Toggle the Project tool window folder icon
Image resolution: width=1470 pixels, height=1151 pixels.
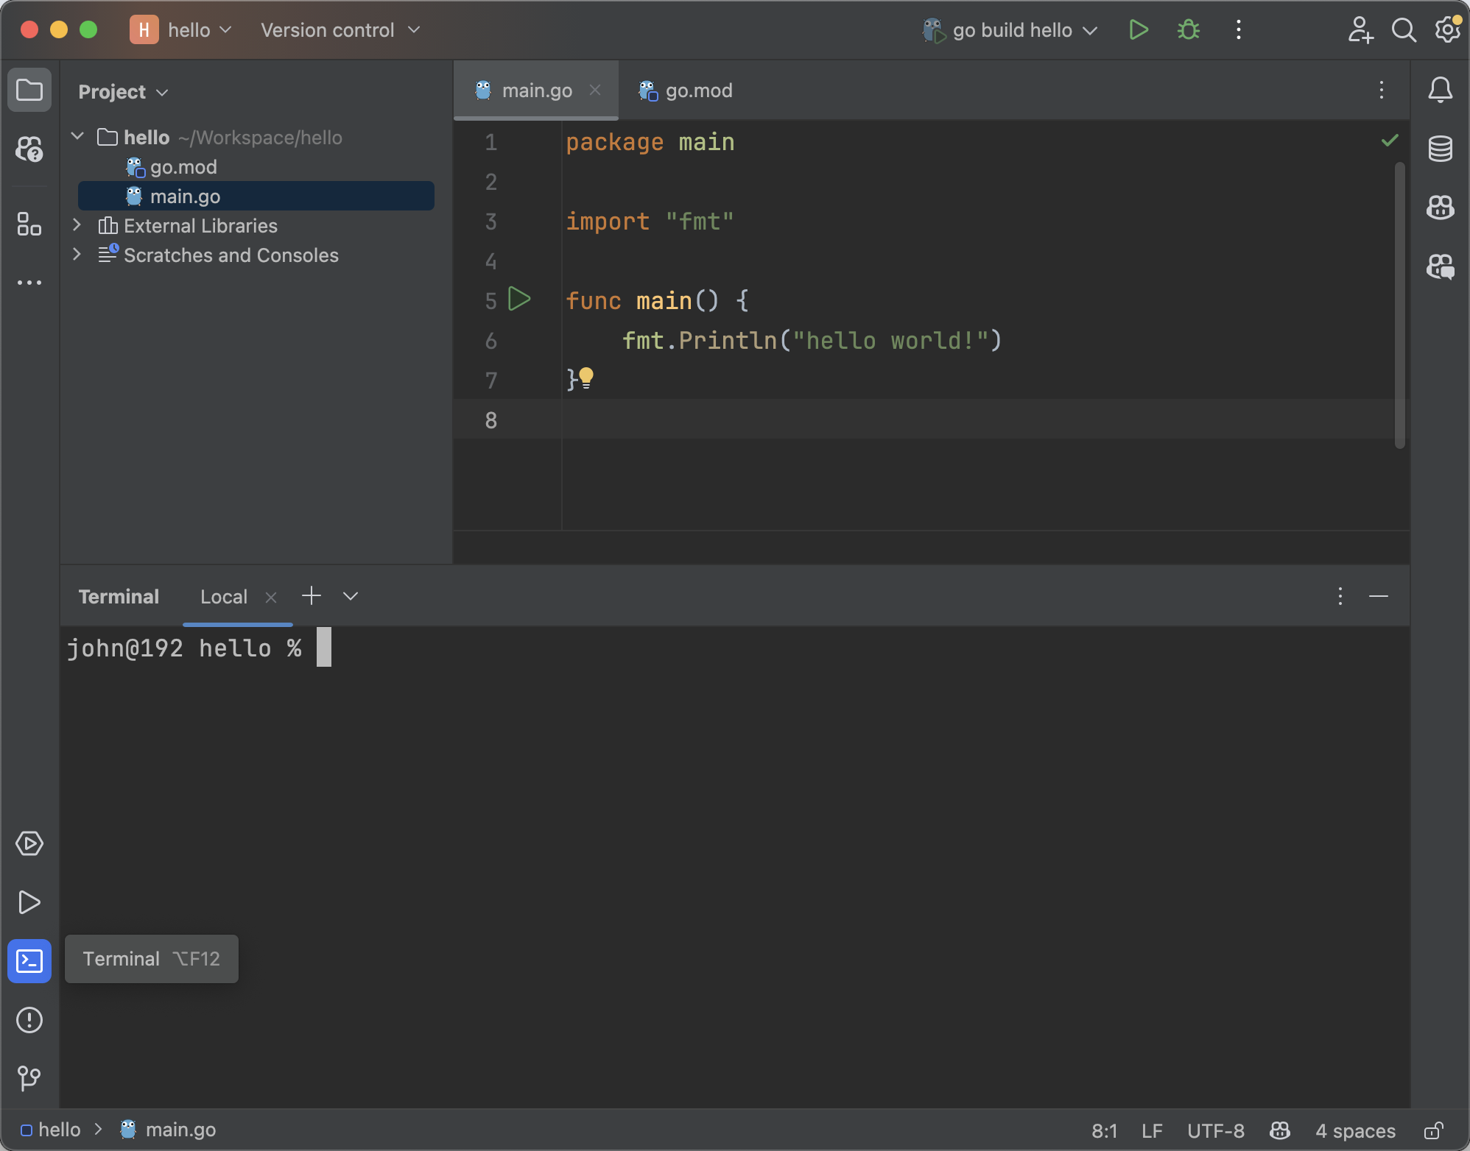pos(29,91)
